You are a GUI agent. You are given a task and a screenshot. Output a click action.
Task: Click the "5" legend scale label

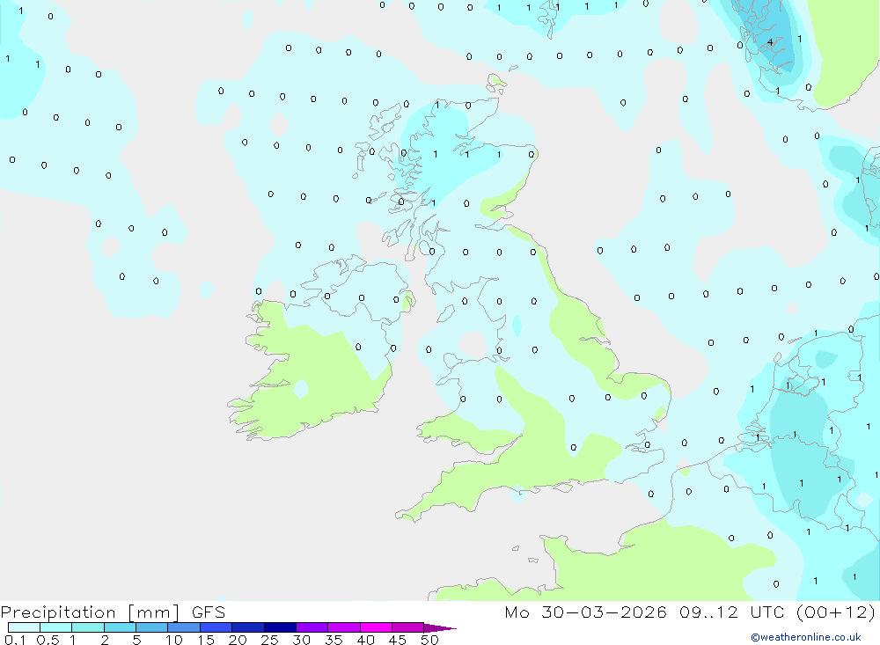pyautogui.click(x=136, y=640)
